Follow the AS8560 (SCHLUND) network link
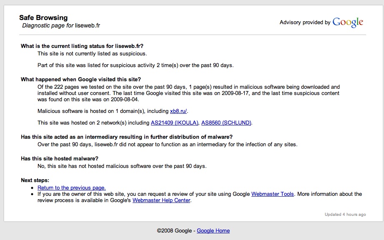384x240 pixels. (x=226, y=122)
